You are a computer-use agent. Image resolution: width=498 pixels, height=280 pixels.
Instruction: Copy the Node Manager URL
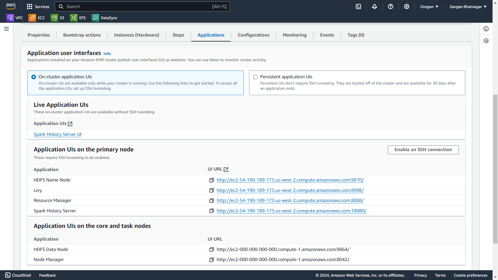(x=212, y=260)
